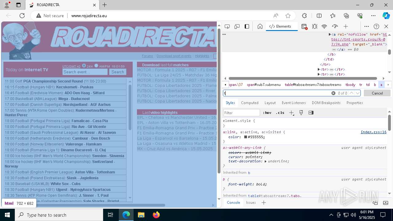The height and width of the screenshot is (221, 393).
Task: Open the Favorites list
Action: (333, 16)
